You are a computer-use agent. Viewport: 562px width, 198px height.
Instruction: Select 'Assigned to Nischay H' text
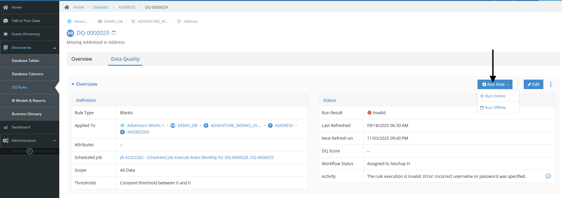(x=388, y=164)
